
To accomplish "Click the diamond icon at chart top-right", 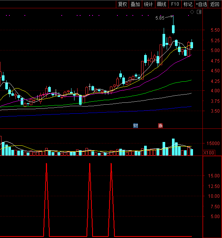I will (192, 12).
